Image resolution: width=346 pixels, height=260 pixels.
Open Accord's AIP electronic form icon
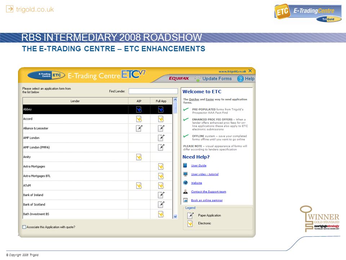pyautogui.click(x=139, y=119)
